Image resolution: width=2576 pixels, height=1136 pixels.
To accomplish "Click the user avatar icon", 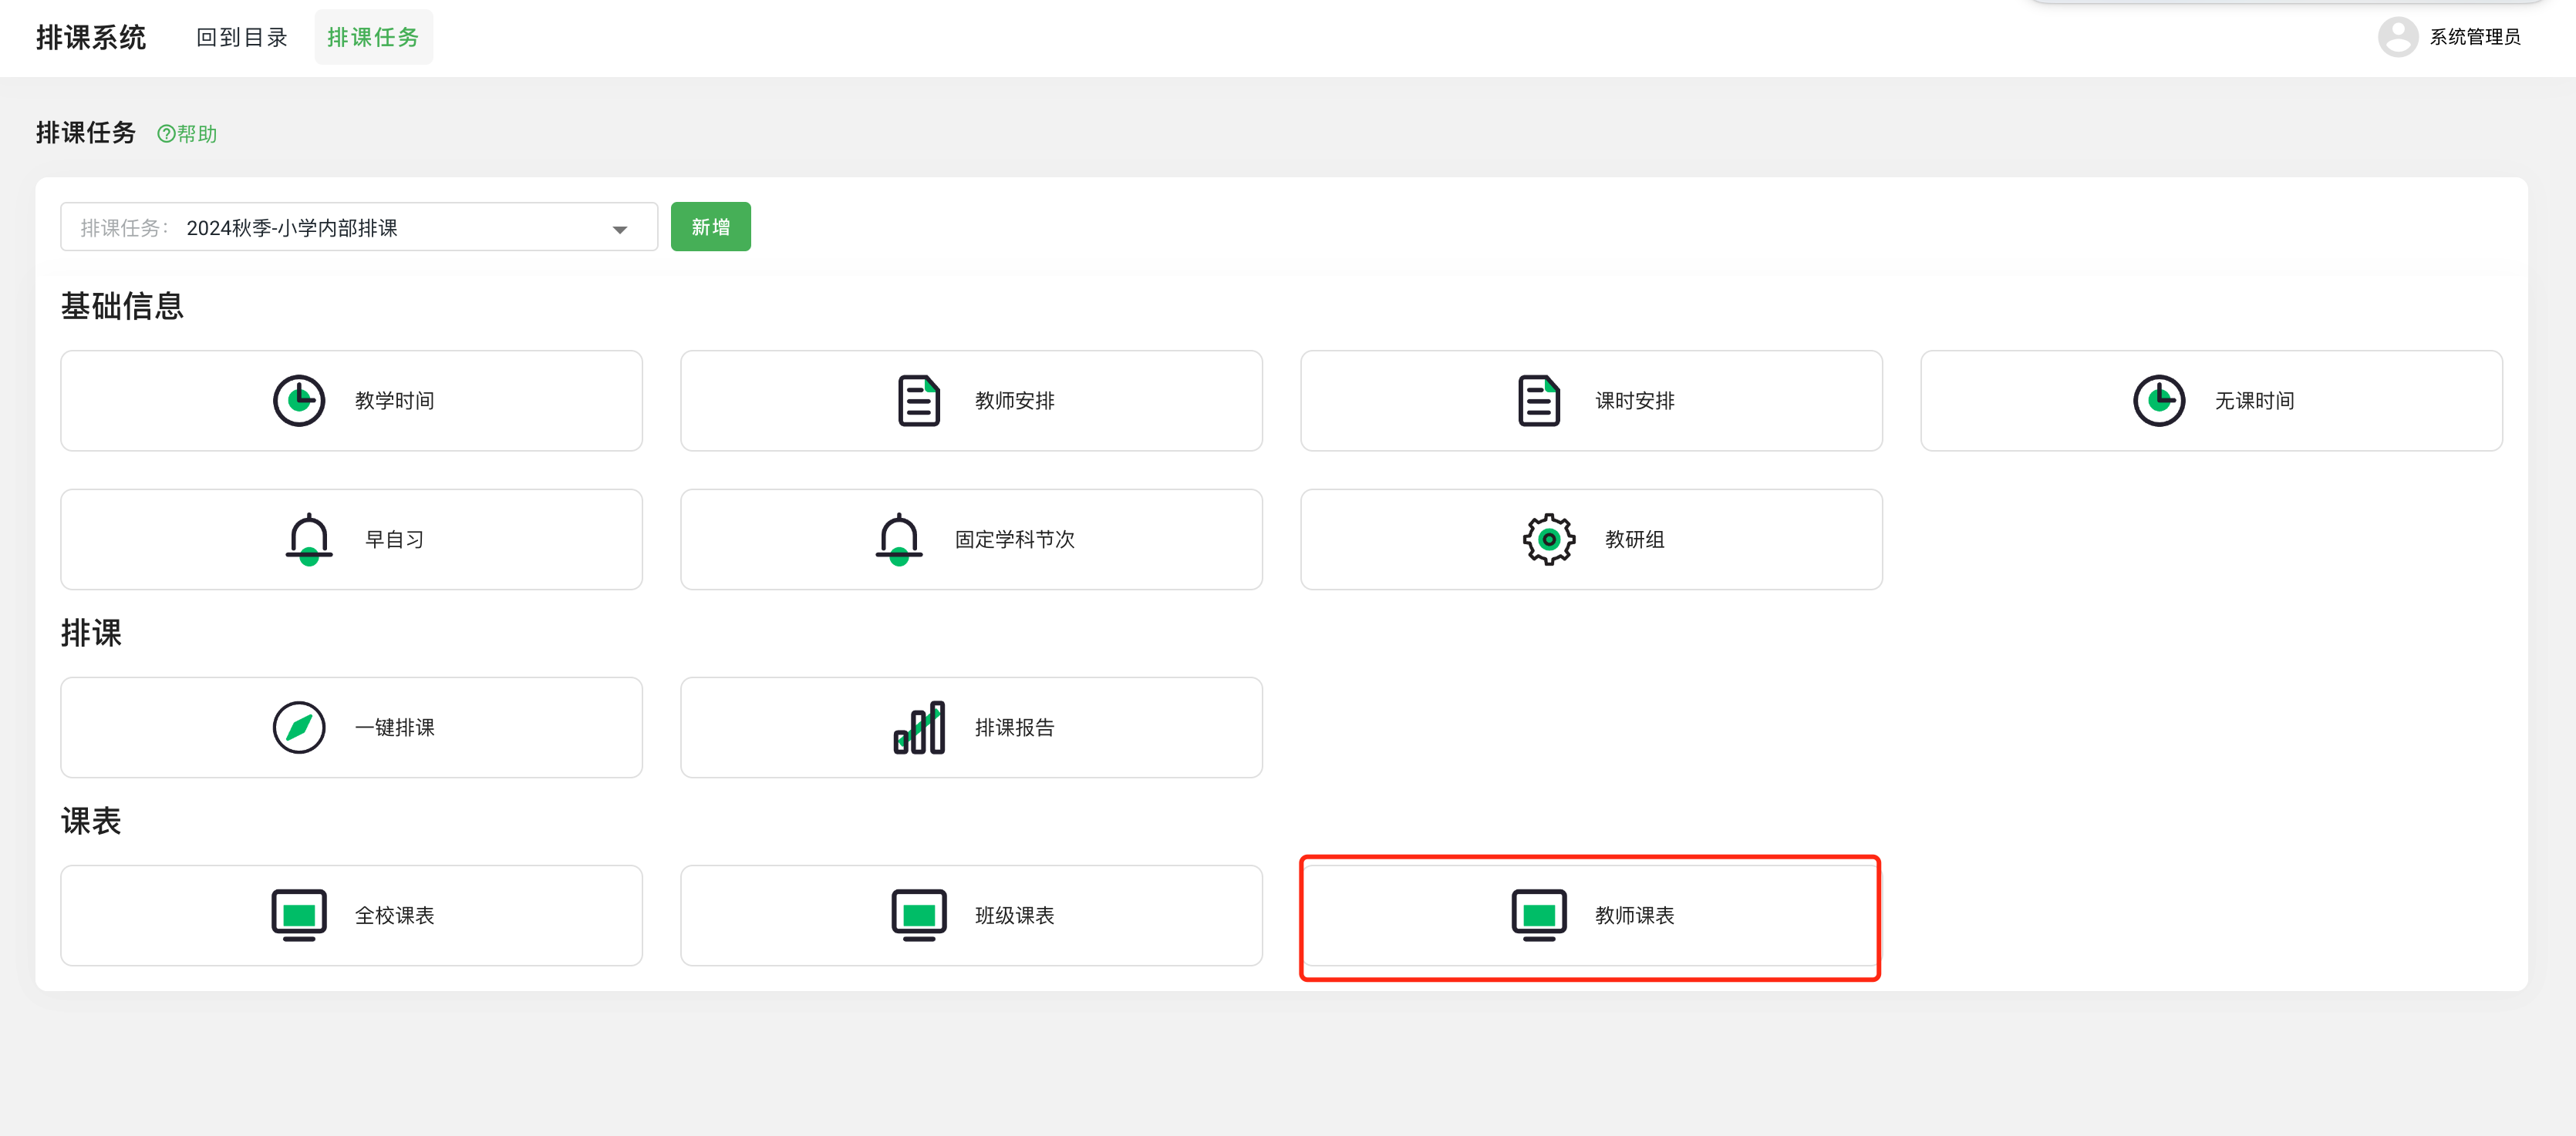I will click(x=2397, y=37).
